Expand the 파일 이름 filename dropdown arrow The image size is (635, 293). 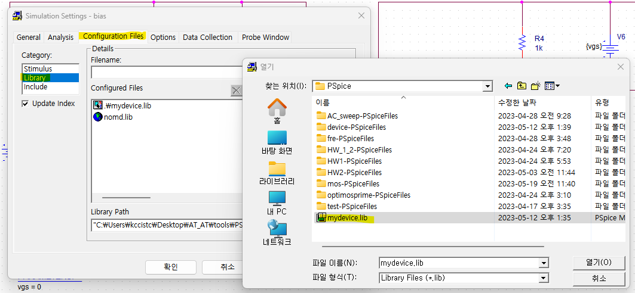click(x=544, y=263)
